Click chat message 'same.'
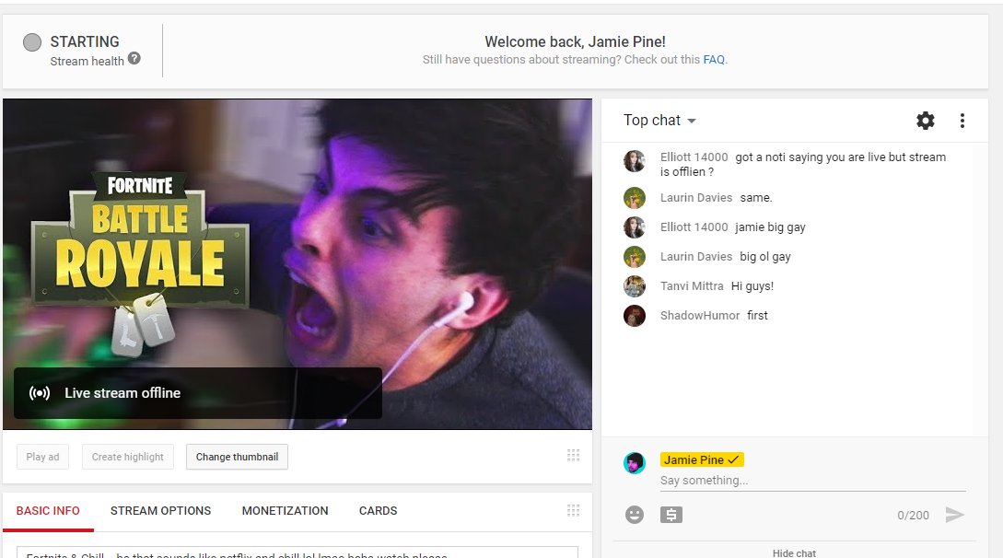 [x=756, y=197]
